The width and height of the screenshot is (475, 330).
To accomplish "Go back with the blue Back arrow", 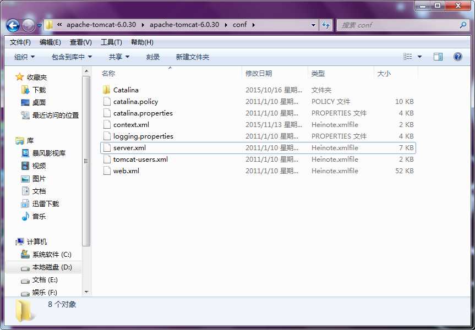I will 13,25.
